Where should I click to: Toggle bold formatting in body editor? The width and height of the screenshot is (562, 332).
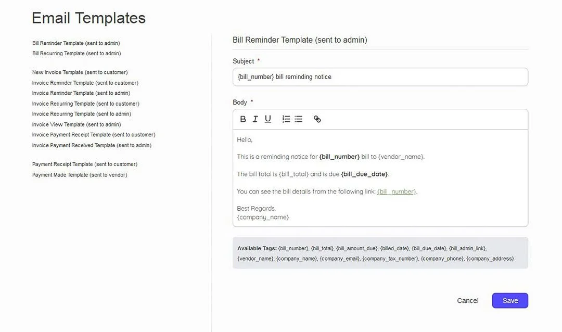(243, 119)
